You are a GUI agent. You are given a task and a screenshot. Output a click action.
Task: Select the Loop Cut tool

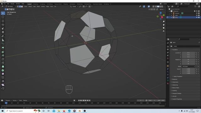[3, 59]
